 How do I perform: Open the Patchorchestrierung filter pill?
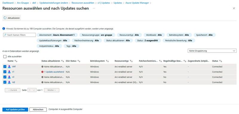tap(87, 40)
